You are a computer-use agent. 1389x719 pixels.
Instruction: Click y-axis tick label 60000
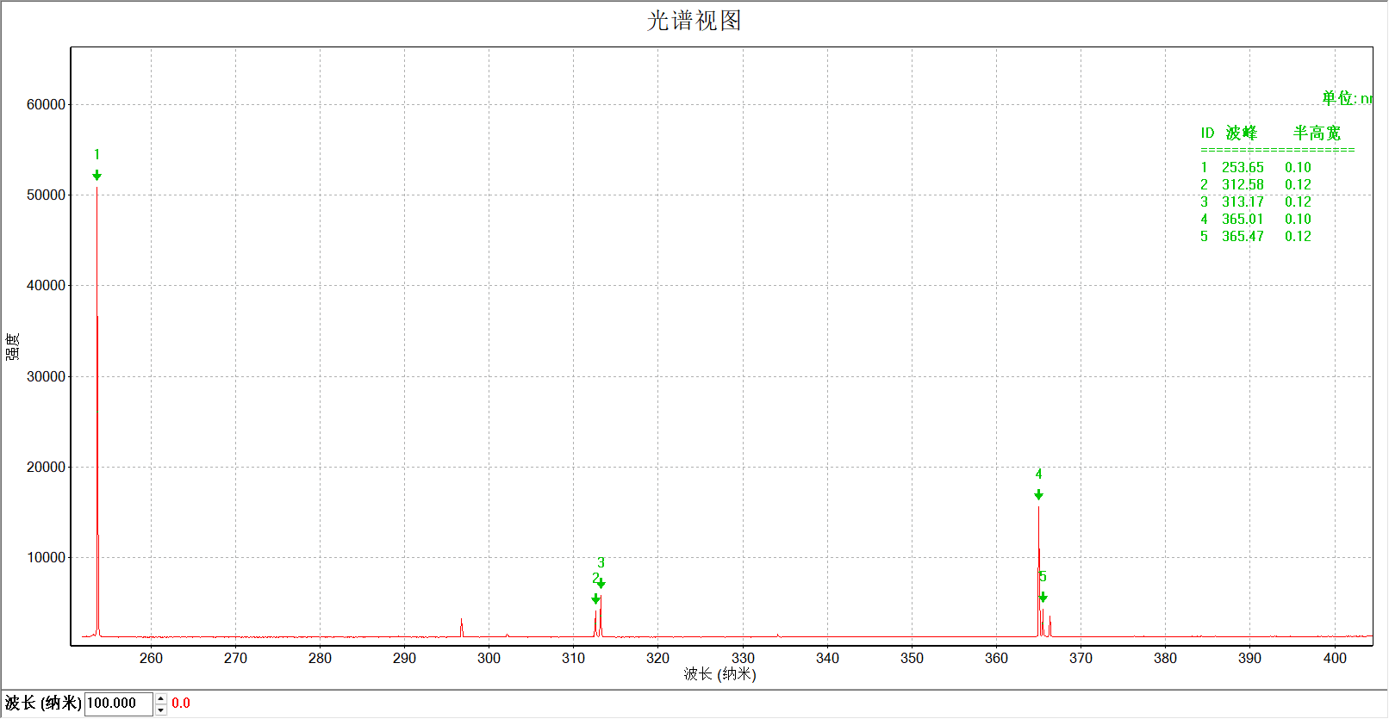tap(46, 105)
